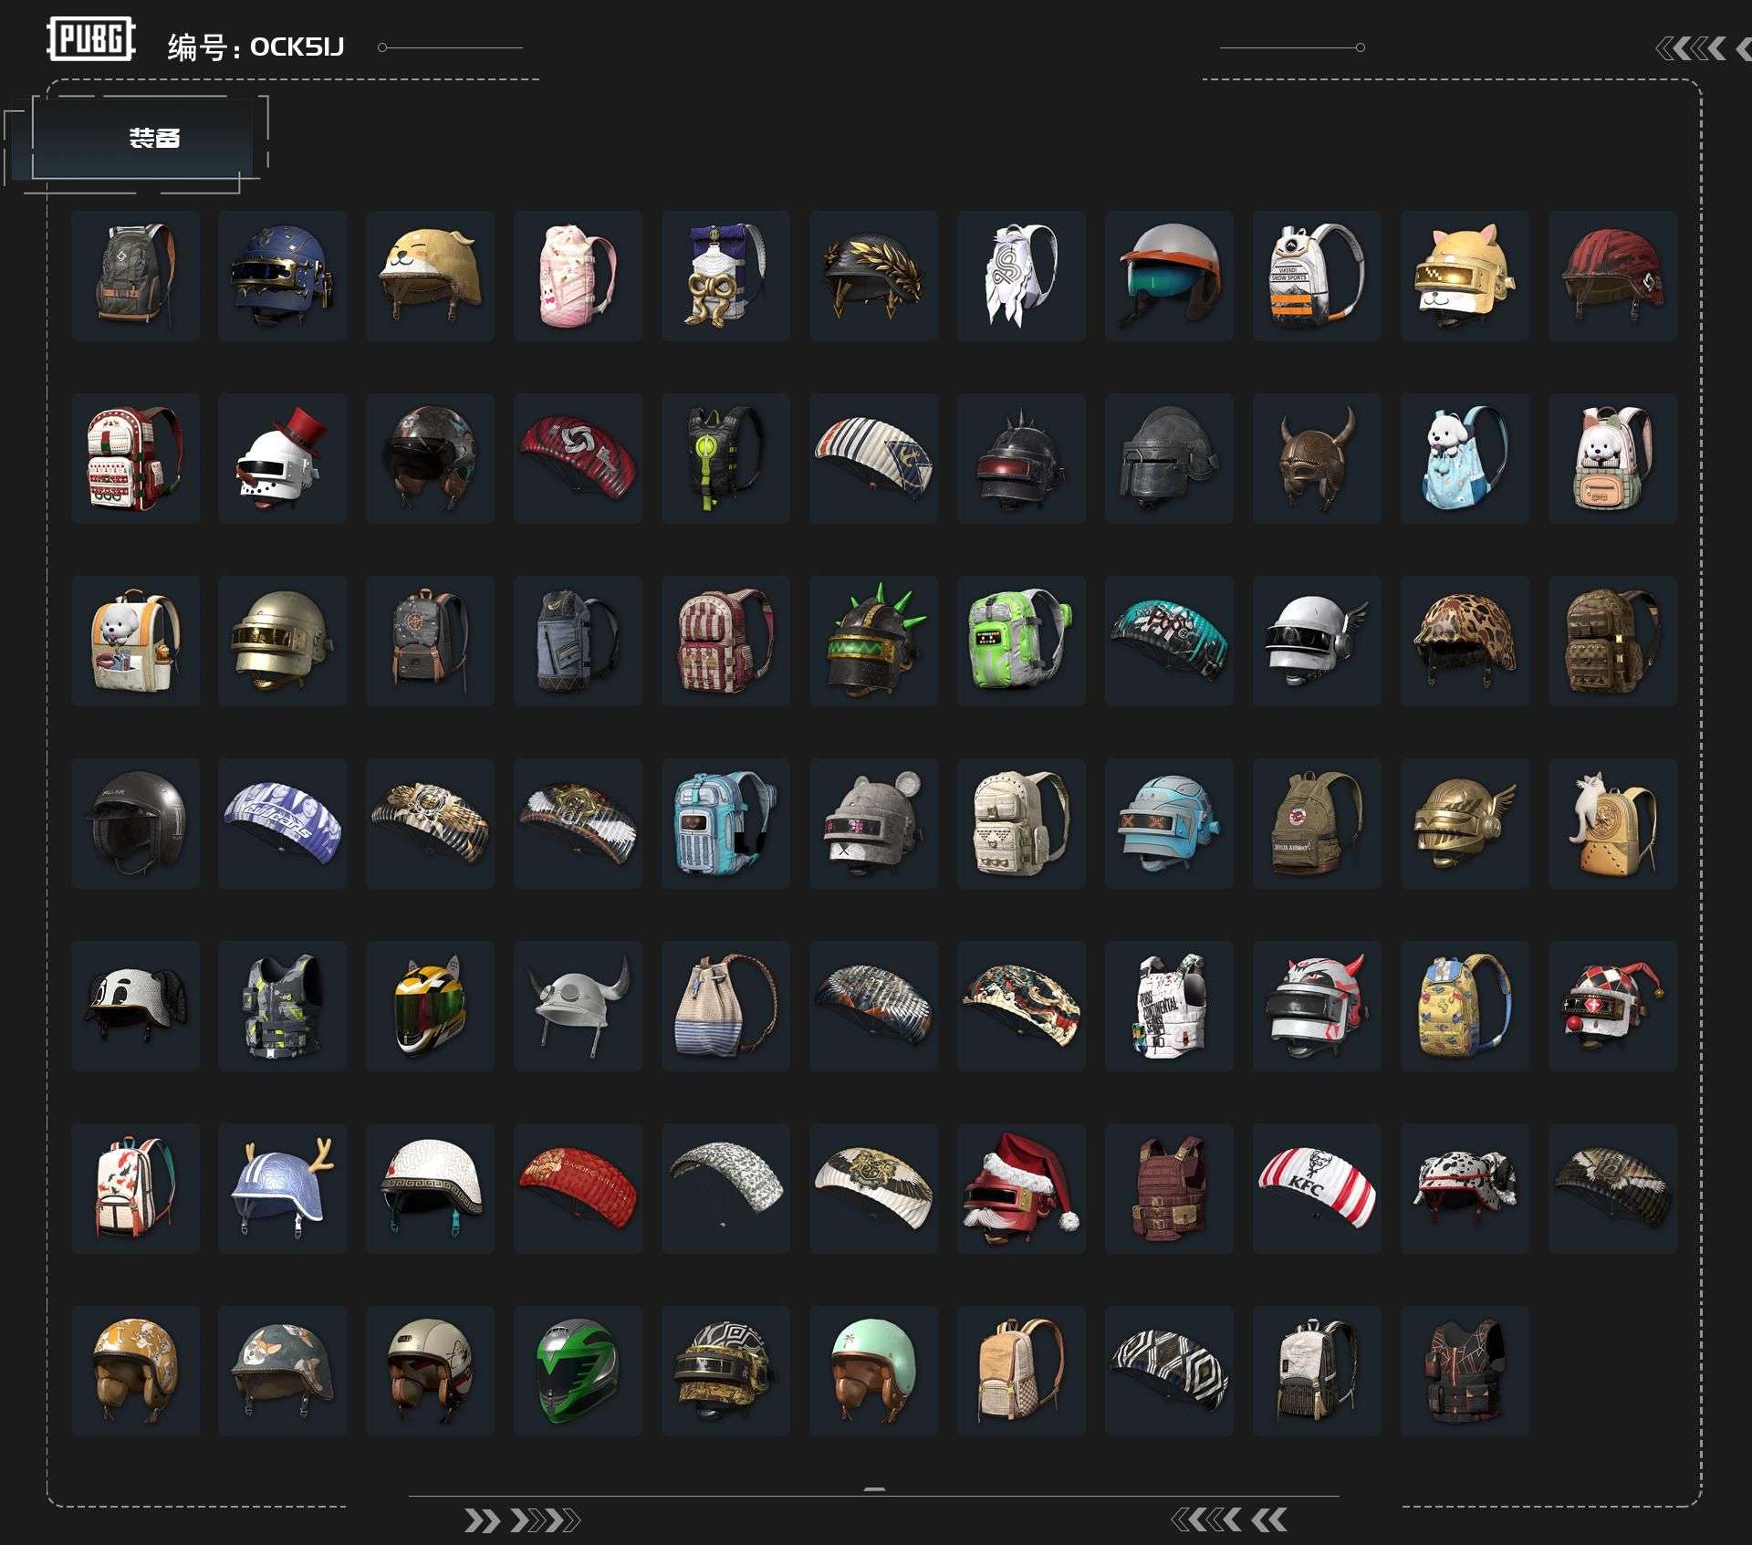
Task: Choose the pink bunny backpack
Action: [x=579, y=276]
